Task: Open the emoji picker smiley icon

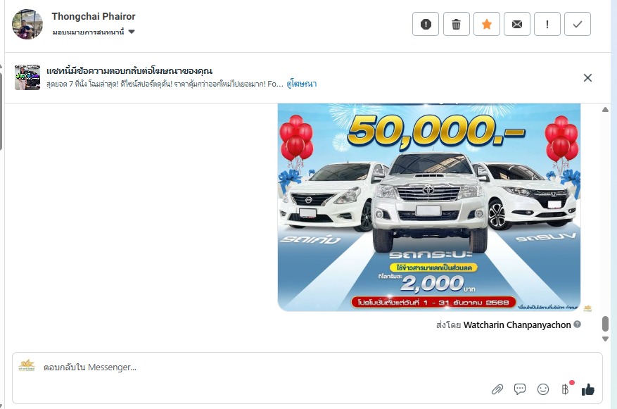Action: click(543, 389)
